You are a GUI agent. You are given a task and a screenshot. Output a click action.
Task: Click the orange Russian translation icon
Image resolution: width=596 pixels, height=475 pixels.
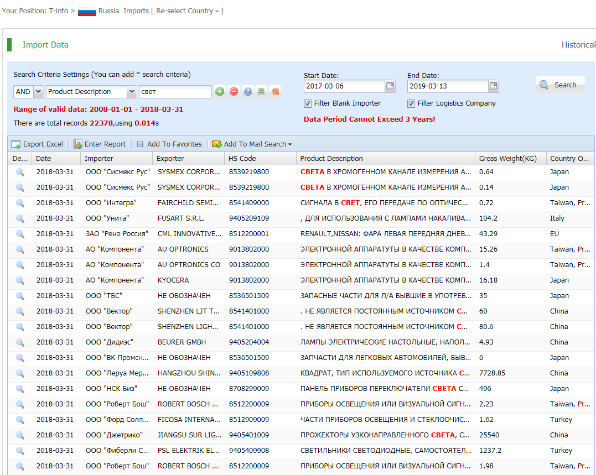pos(275,92)
